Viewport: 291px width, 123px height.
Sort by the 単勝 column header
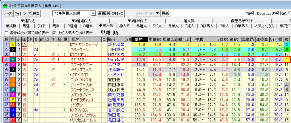[139, 39]
